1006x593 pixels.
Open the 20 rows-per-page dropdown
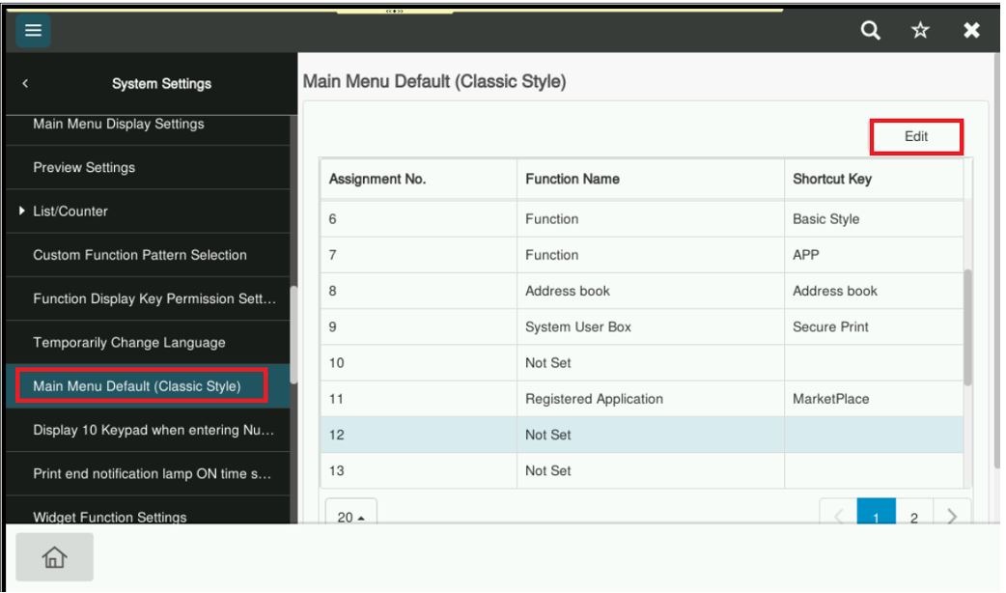coord(350,516)
